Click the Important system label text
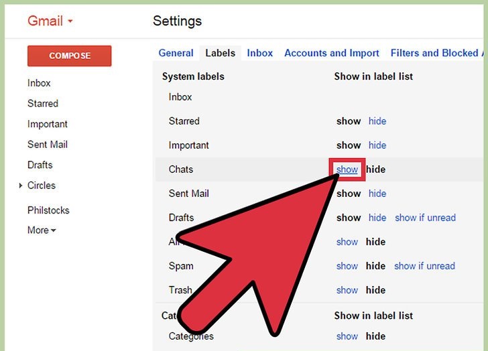Image resolution: width=488 pixels, height=351 pixels. tap(188, 145)
